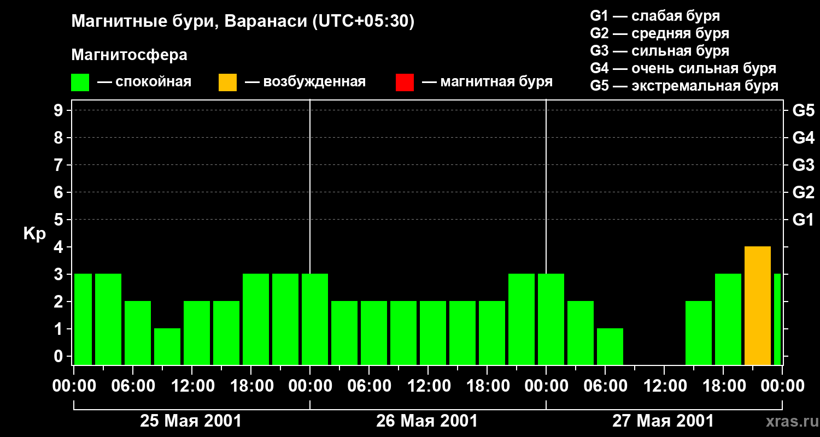This screenshot has height=437, width=820.
Task: Click the title 'Магнитные бури, Варанаси (UTC+05:30)'
Action: (x=243, y=21)
